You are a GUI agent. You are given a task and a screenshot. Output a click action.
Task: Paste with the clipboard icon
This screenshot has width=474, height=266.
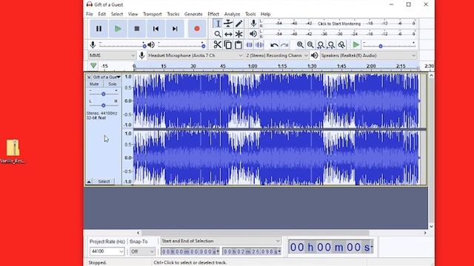pos(238,45)
